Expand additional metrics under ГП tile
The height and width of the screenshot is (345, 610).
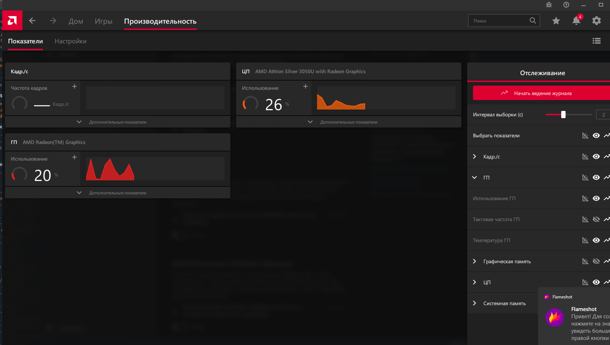pyautogui.click(x=118, y=193)
